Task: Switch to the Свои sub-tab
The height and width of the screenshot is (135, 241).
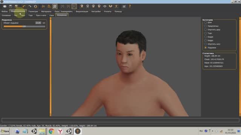Action: (52, 15)
